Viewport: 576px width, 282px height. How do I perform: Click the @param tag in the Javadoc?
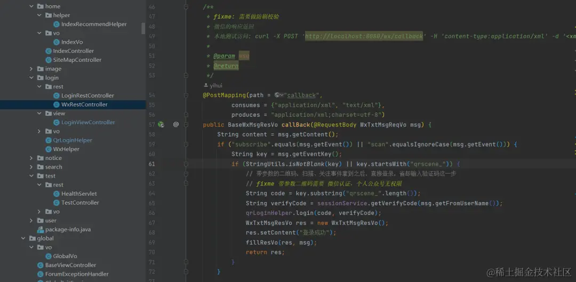click(225, 56)
